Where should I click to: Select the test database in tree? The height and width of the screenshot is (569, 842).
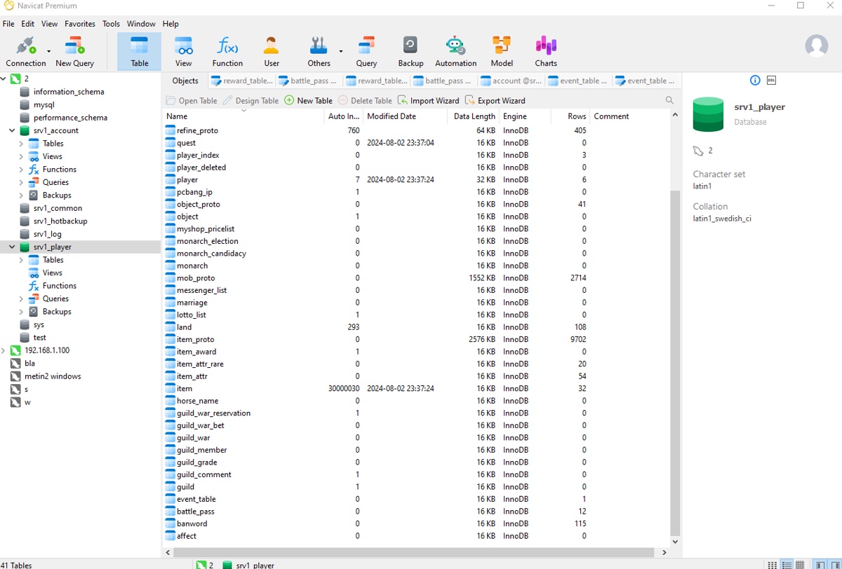[39, 338]
